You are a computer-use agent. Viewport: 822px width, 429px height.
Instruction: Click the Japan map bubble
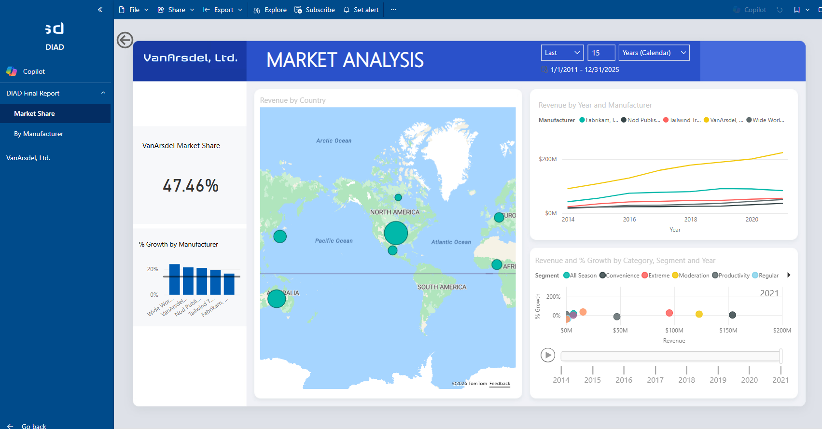click(x=280, y=236)
